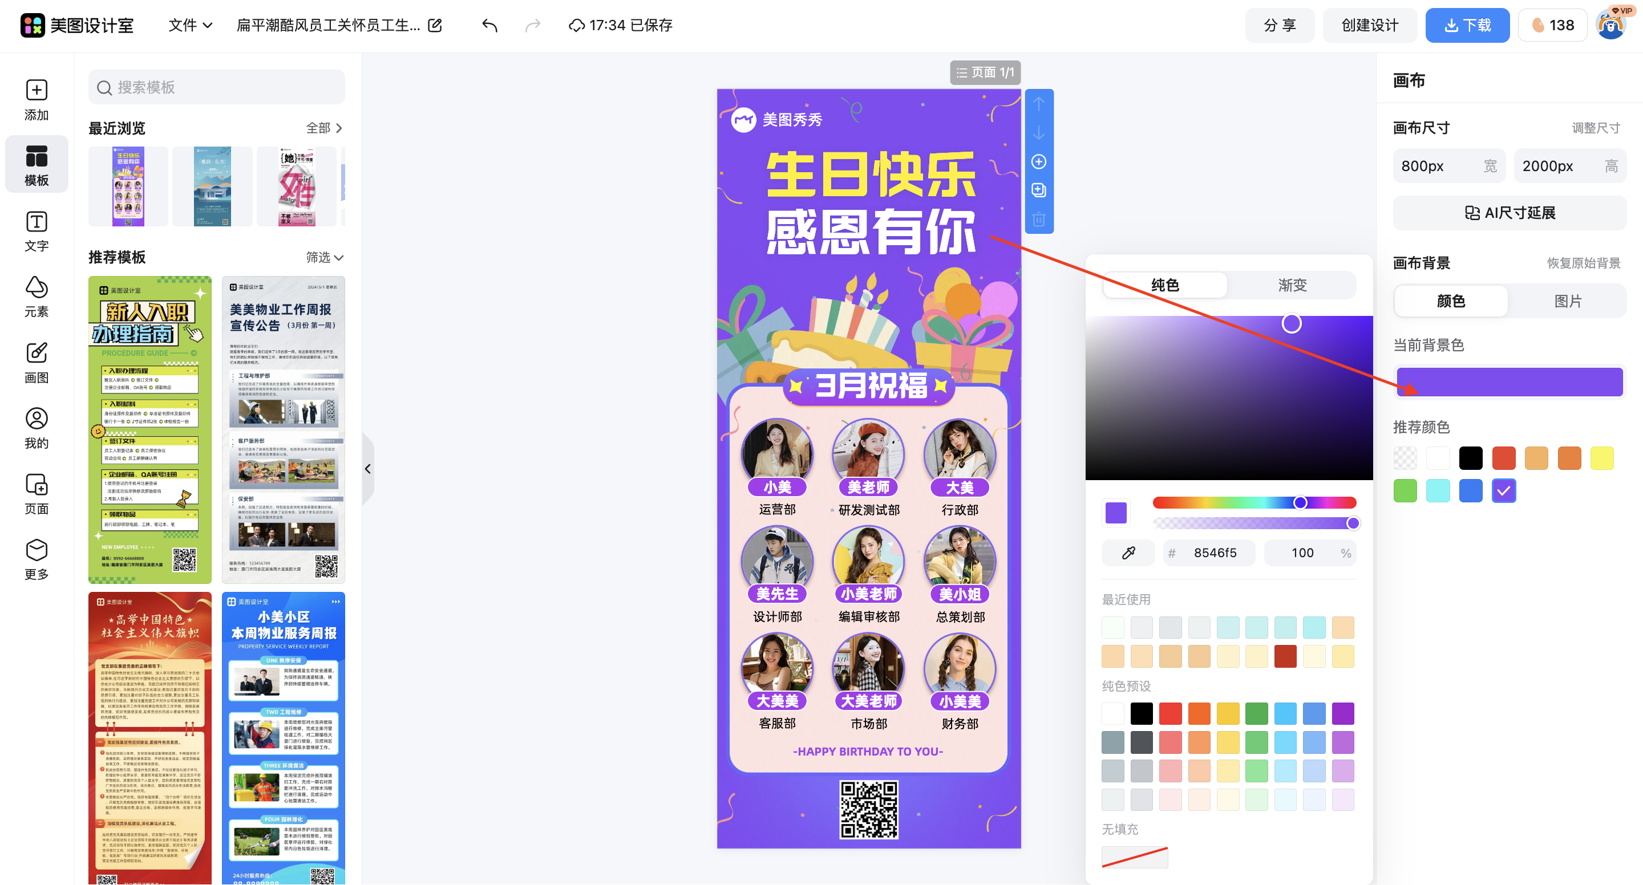Click the AI尺寸延展 button
Screen dimensions: 1643x885
coord(1509,212)
